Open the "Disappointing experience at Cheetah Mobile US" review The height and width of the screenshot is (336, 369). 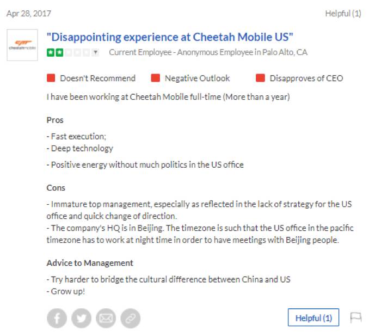(x=170, y=38)
